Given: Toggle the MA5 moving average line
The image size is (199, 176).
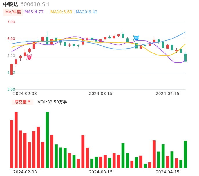Looking at the screenshot, I should click(34, 12).
